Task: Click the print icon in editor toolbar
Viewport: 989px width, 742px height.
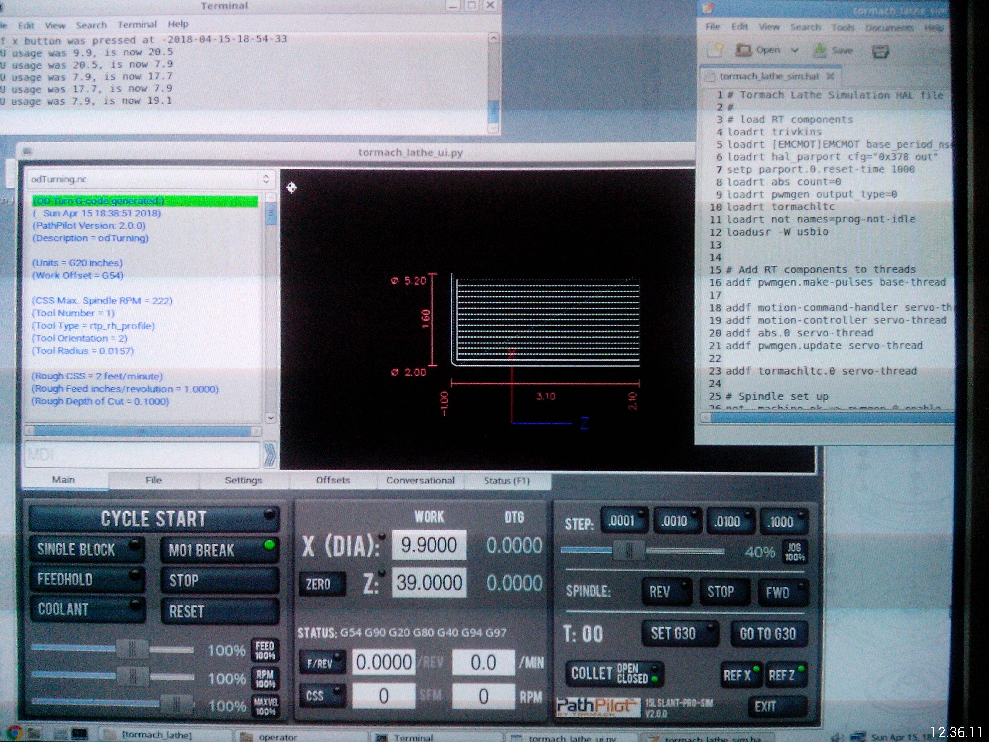Action: pyautogui.click(x=880, y=52)
